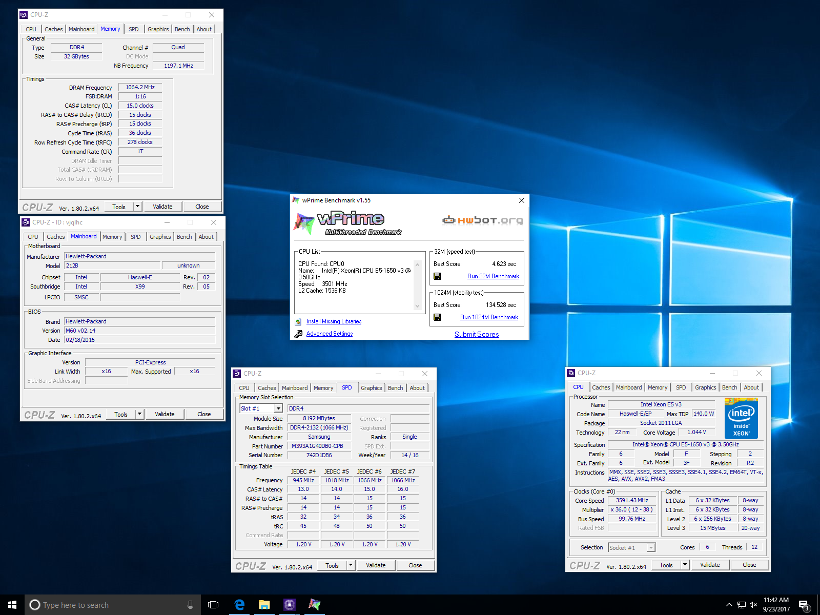
Task: Open Bench tab in SPD window
Action: point(395,388)
